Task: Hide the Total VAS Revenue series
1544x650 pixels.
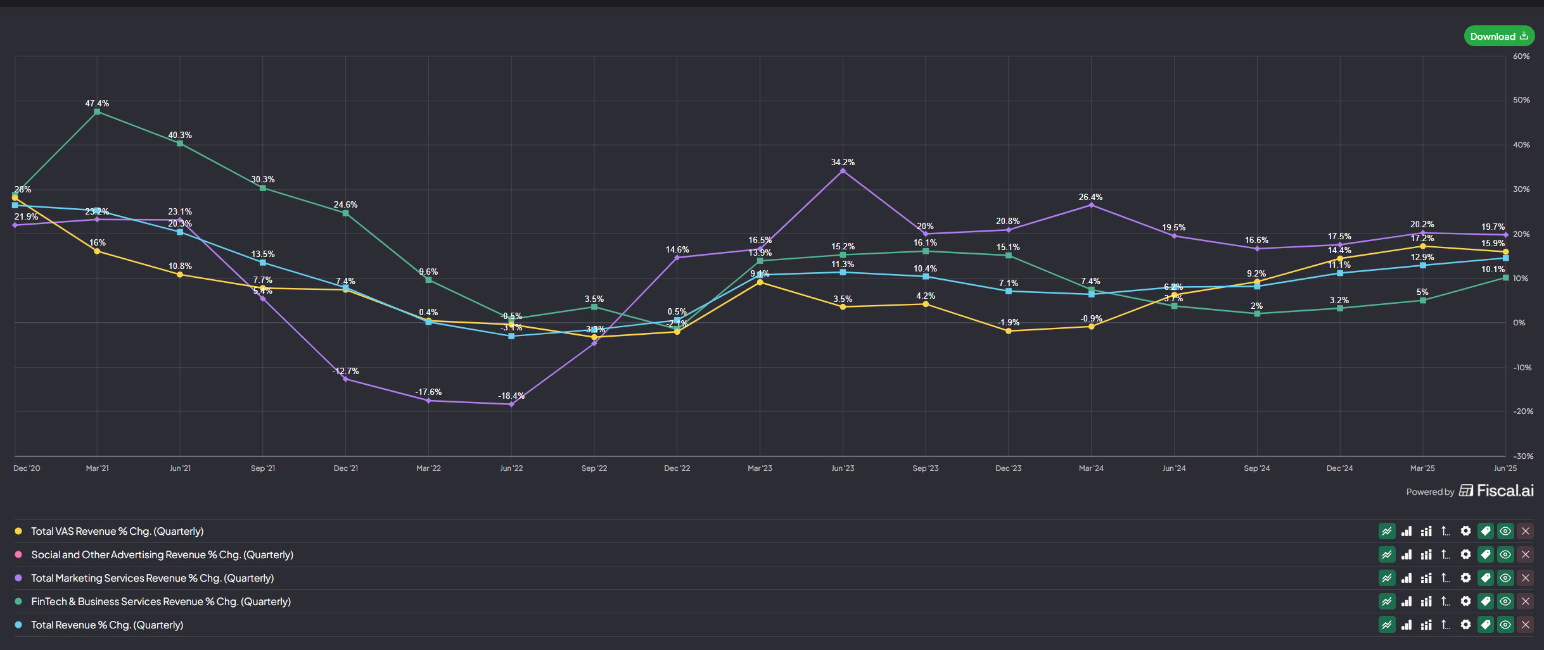Action: (x=1505, y=531)
